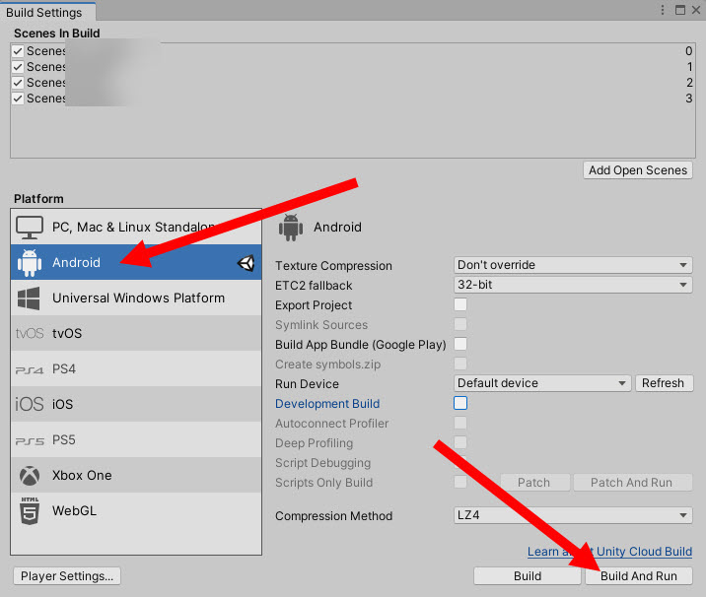Click the Unity logo on the Android row
Image resolution: width=706 pixels, height=597 pixels.
(247, 263)
